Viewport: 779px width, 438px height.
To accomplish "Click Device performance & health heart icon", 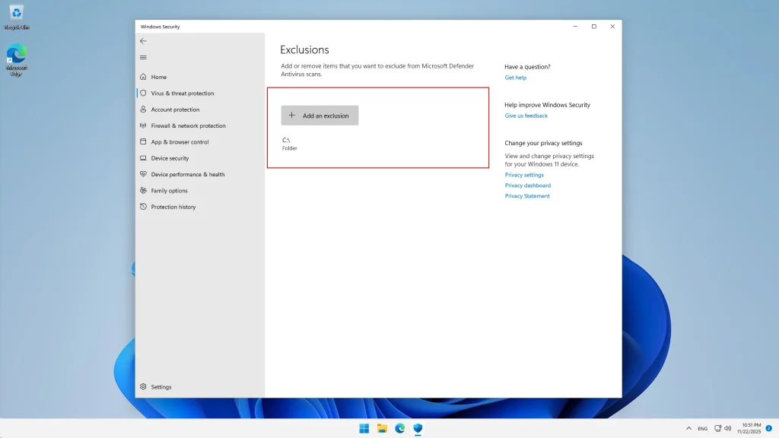I will coord(143,174).
